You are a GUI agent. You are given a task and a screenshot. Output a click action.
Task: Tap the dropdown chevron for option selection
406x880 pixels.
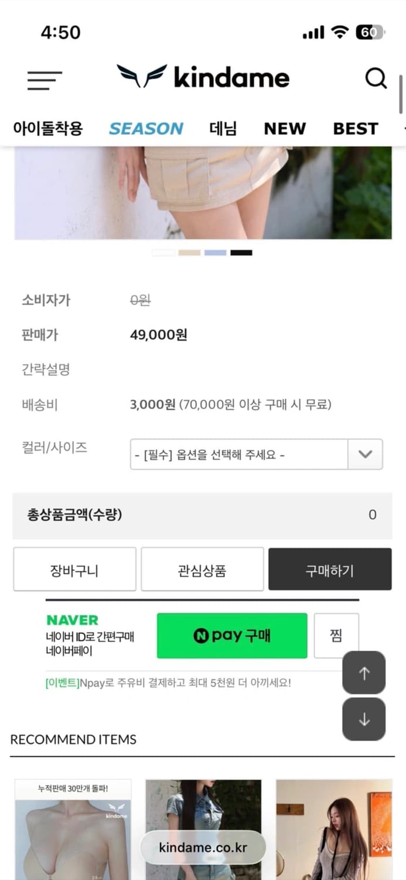click(365, 454)
